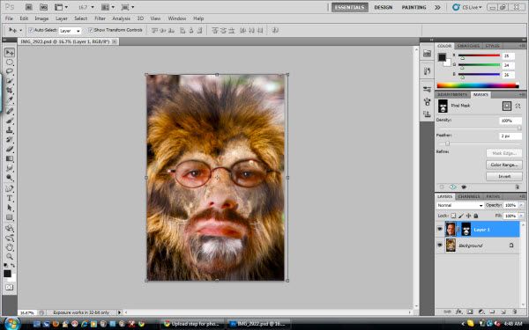The image size is (529, 330).
Task: Load selection from mask icon
Action: coord(442,187)
